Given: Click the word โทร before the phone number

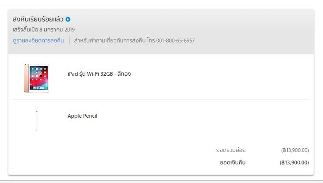Looking at the screenshot, I should pos(151,41).
